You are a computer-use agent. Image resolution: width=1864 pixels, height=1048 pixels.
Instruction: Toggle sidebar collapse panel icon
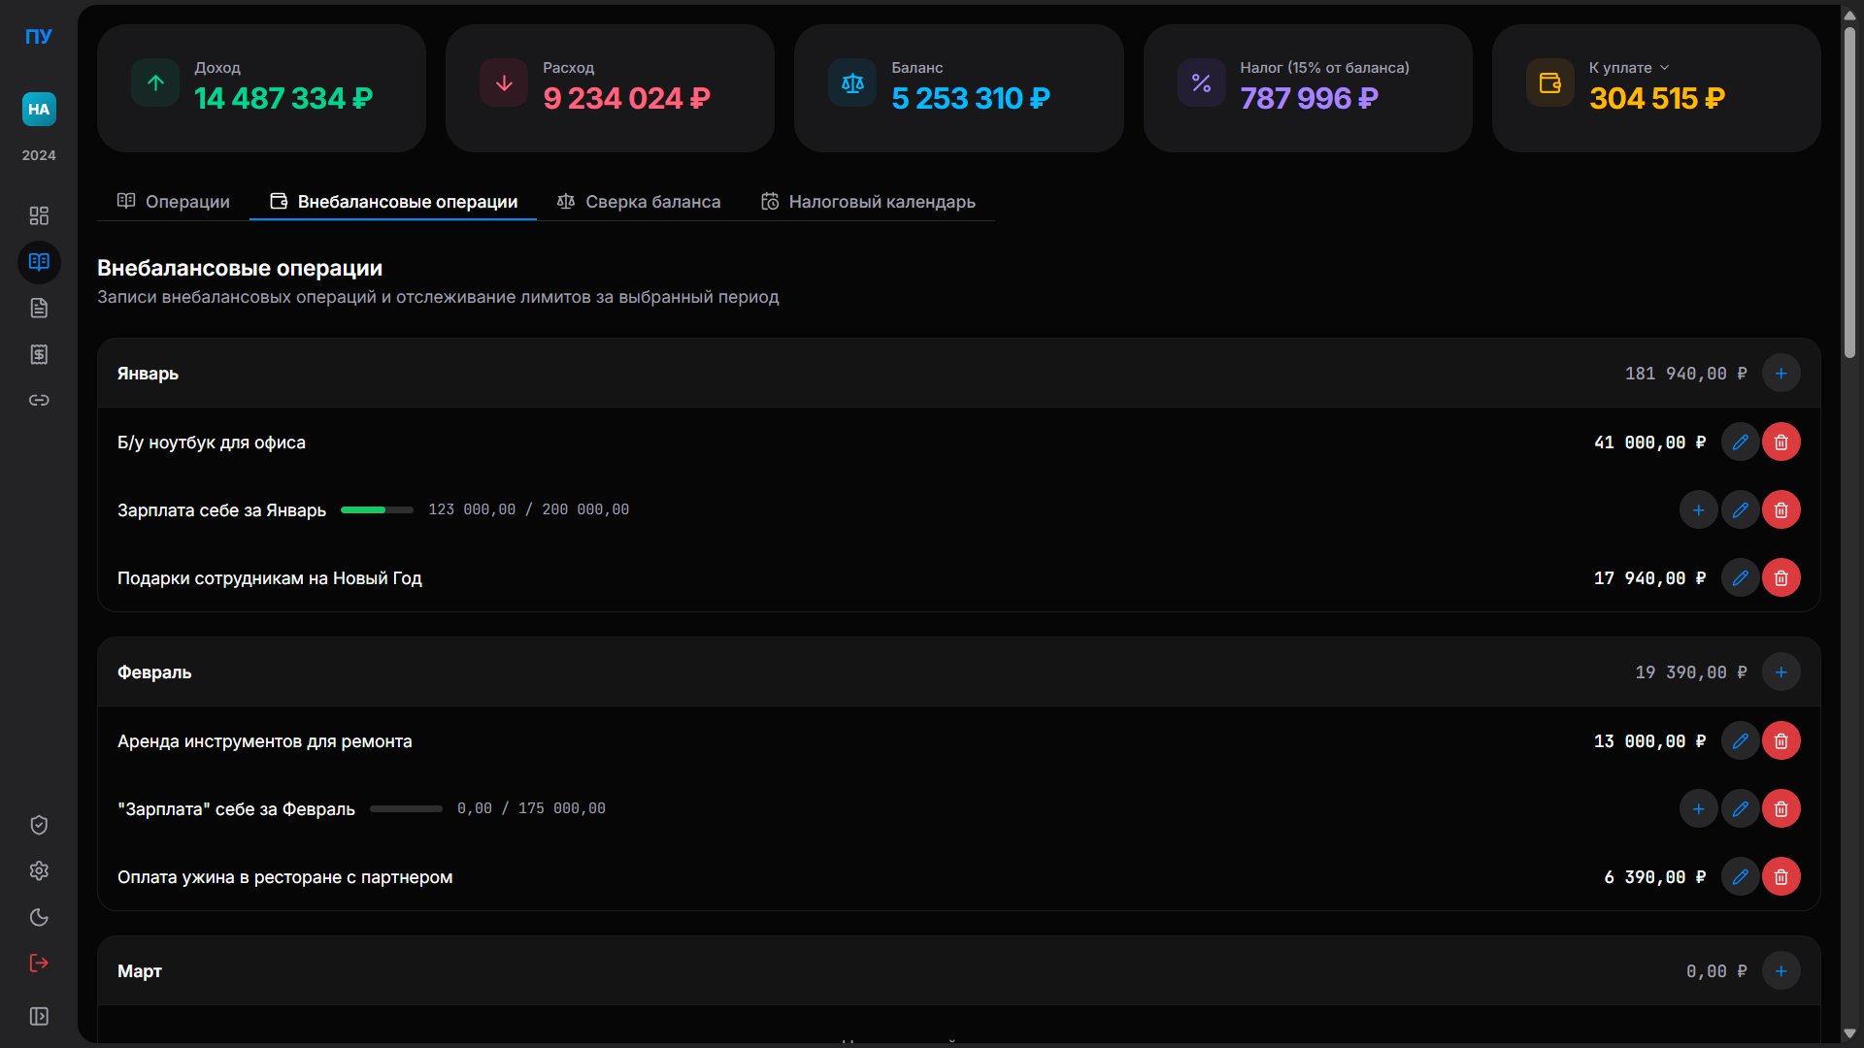click(x=39, y=1016)
